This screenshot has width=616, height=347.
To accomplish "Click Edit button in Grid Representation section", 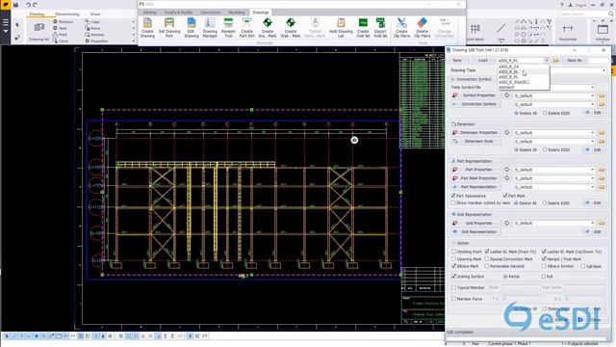I will (x=597, y=231).
